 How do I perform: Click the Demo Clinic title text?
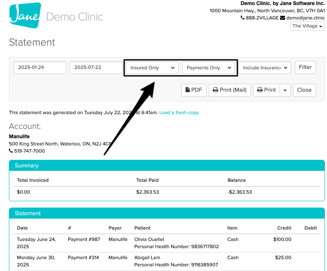pos(75,17)
